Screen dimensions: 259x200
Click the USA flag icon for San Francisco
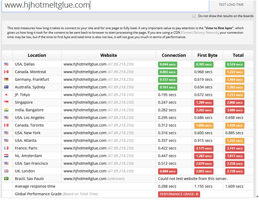[x=6, y=163]
